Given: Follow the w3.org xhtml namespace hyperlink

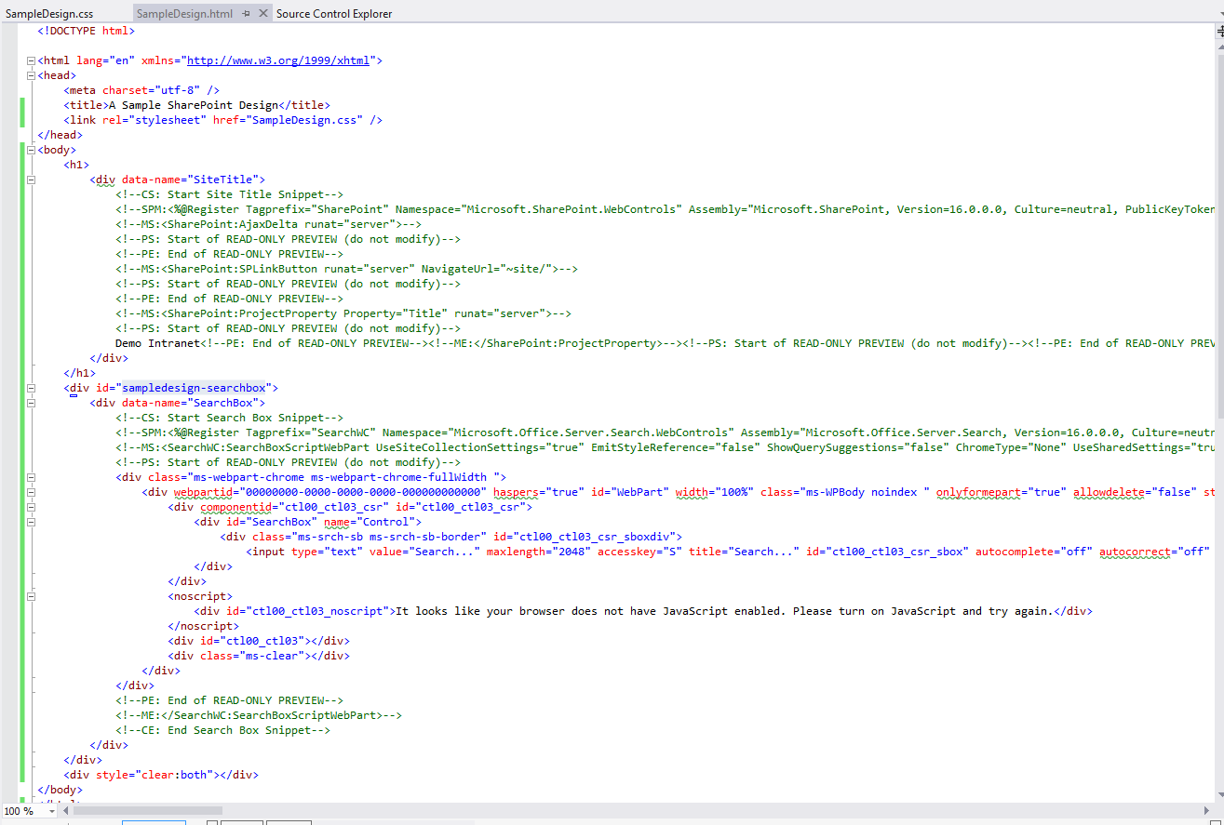Looking at the screenshot, I should (x=280, y=60).
